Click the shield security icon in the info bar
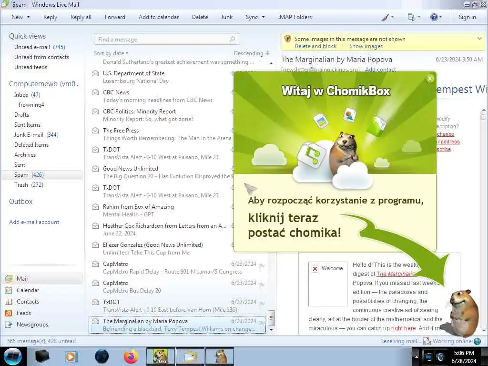Screen dimensions: 488x366 [288, 39]
